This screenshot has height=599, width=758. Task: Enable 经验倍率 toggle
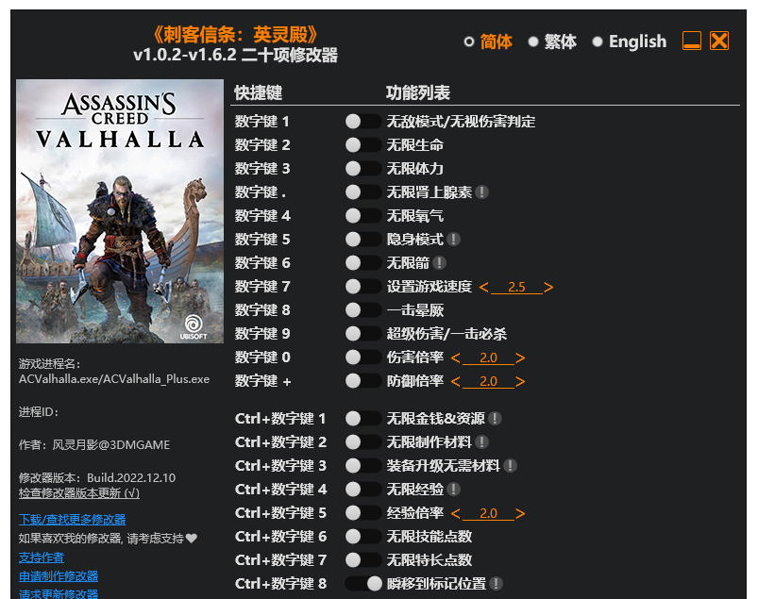tap(362, 513)
